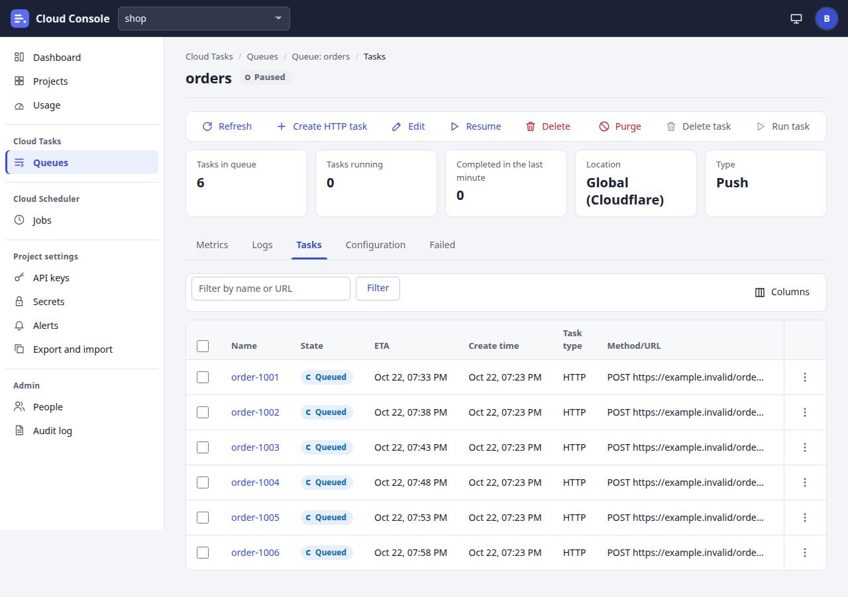Image resolution: width=848 pixels, height=597 pixels.
Task: Open row actions menu for order-1006
Action: [x=805, y=553]
